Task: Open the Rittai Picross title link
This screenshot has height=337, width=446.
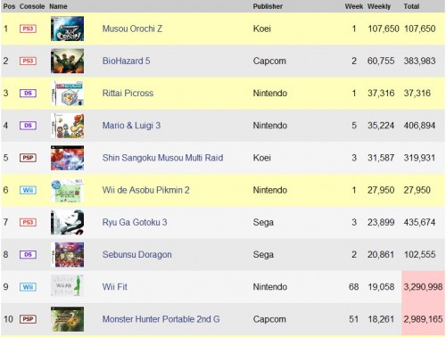Action: coord(128,94)
